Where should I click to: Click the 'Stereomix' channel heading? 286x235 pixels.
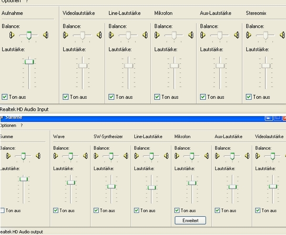[x=256, y=13]
